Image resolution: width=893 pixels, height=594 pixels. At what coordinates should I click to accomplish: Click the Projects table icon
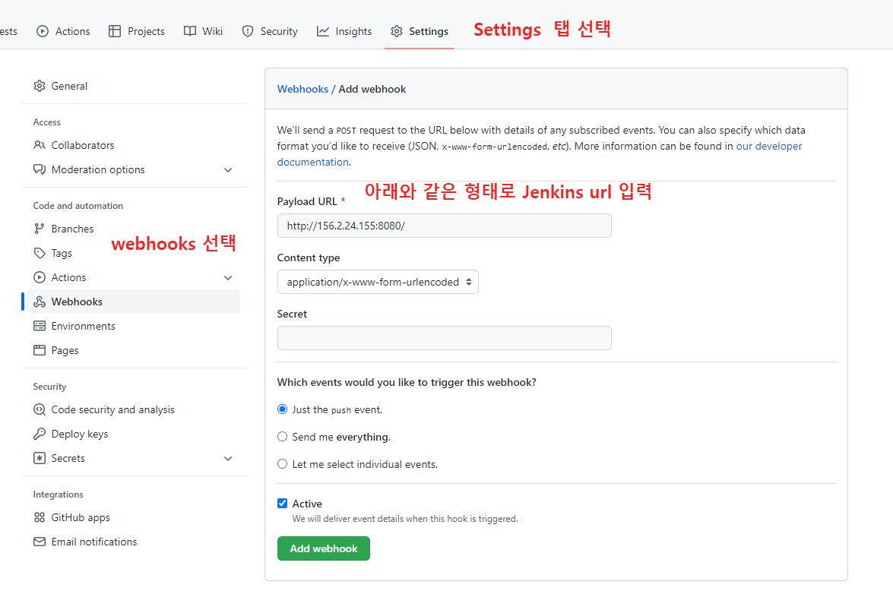115,31
